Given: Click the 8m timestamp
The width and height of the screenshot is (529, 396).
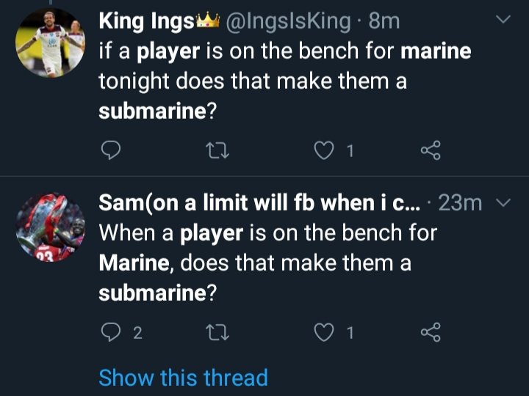Looking at the screenshot, I should 384,21.
